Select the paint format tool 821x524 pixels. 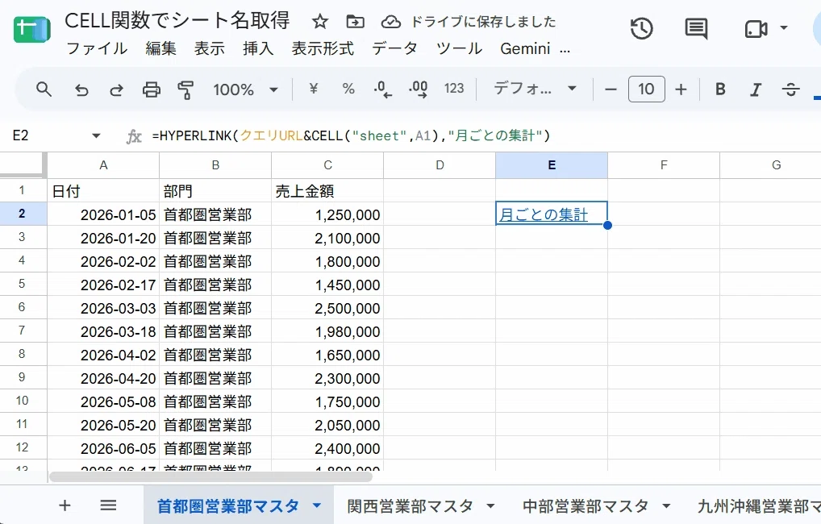point(185,89)
